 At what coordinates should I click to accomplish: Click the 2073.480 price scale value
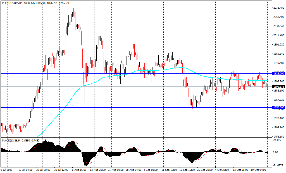278,8
